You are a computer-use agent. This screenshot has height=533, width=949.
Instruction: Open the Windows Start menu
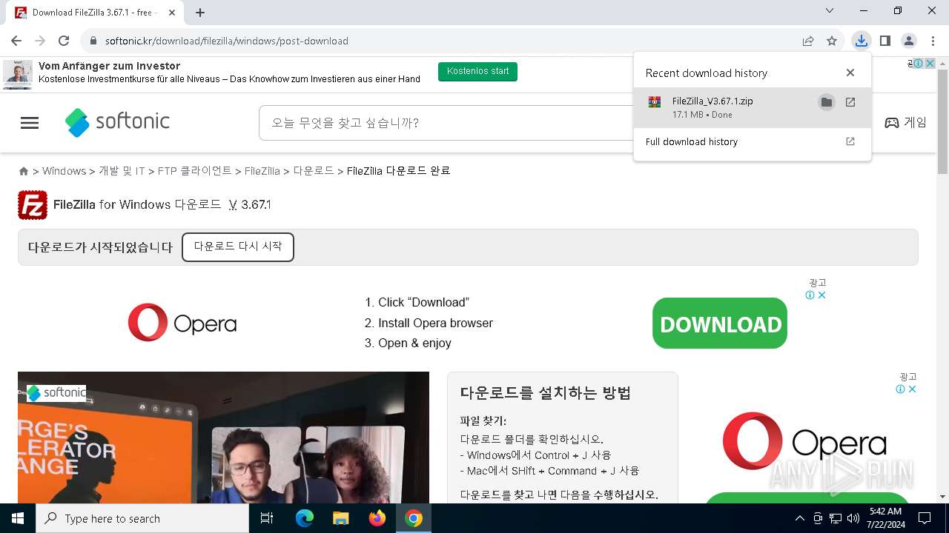point(18,518)
